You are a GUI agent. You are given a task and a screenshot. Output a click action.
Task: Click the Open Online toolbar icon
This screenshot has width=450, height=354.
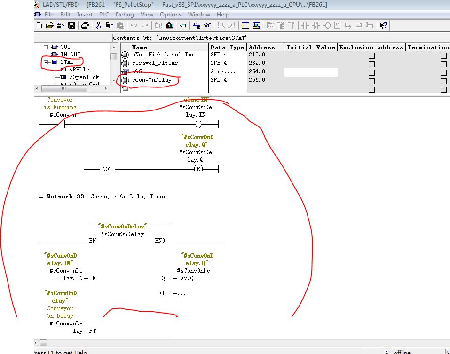click(x=60, y=25)
